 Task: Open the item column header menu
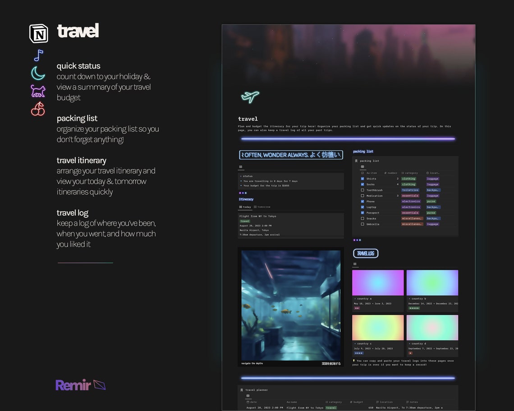[372, 173]
